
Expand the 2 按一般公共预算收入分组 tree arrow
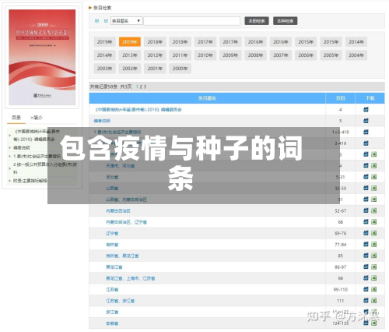[10, 168]
